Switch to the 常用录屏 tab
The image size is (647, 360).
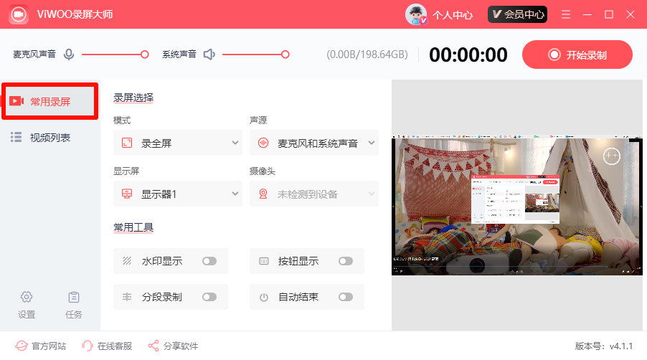coord(50,101)
